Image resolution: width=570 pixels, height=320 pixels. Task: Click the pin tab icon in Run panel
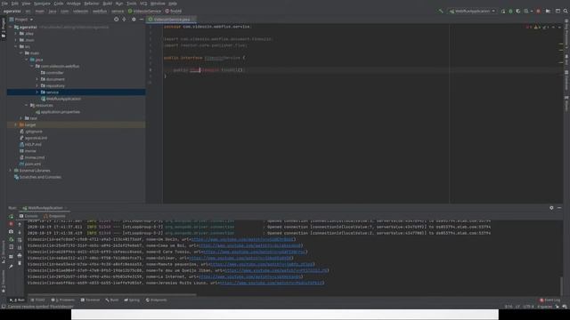click(11, 267)
